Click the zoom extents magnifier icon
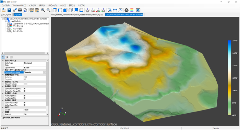The image size is (240, 130). pyautogui.click(x=110, y=10)
